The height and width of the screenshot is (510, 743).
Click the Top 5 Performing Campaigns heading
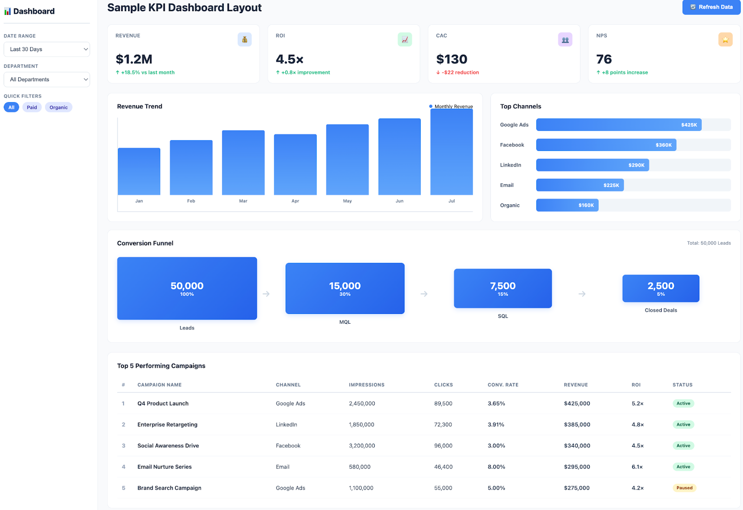161,366
